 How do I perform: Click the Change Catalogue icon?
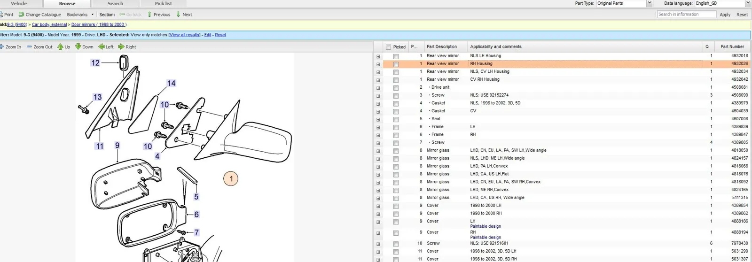tap(21, 15)
